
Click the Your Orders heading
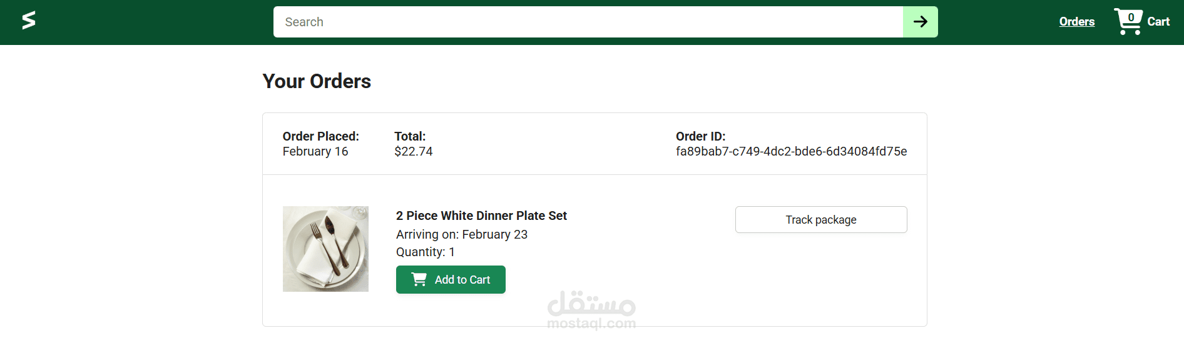pos(317,81)
